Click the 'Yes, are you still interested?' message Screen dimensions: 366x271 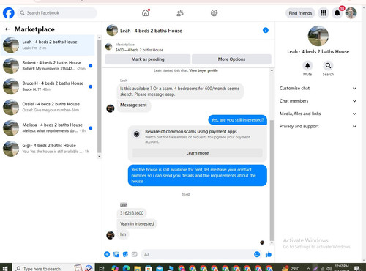click(237, 120)
